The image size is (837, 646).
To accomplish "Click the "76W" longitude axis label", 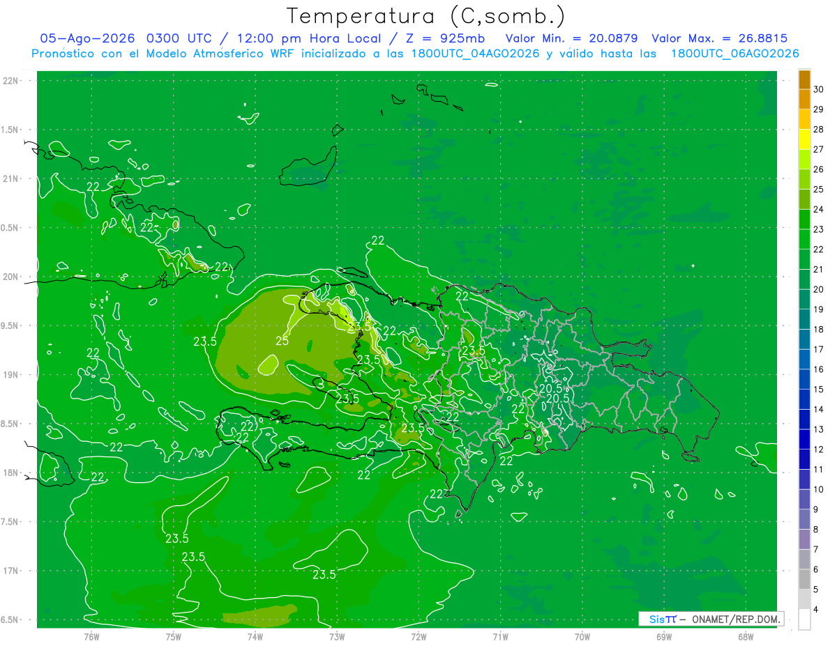I will point(91,636).
